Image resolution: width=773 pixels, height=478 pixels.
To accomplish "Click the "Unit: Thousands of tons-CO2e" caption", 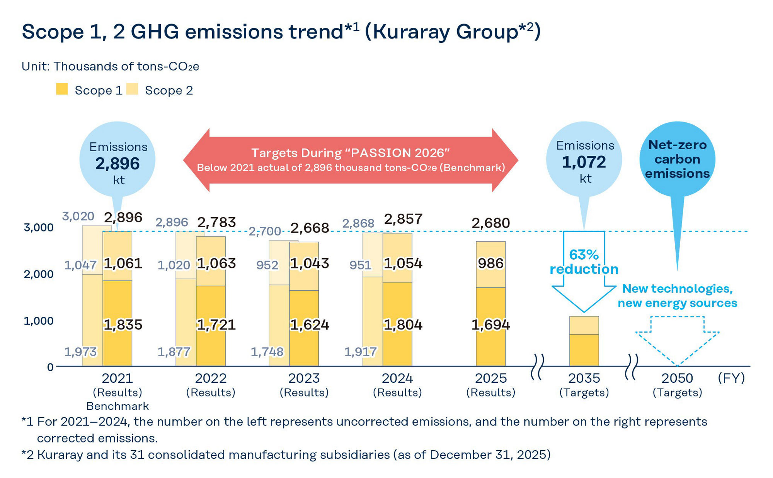I will click(x=111, y=66).
